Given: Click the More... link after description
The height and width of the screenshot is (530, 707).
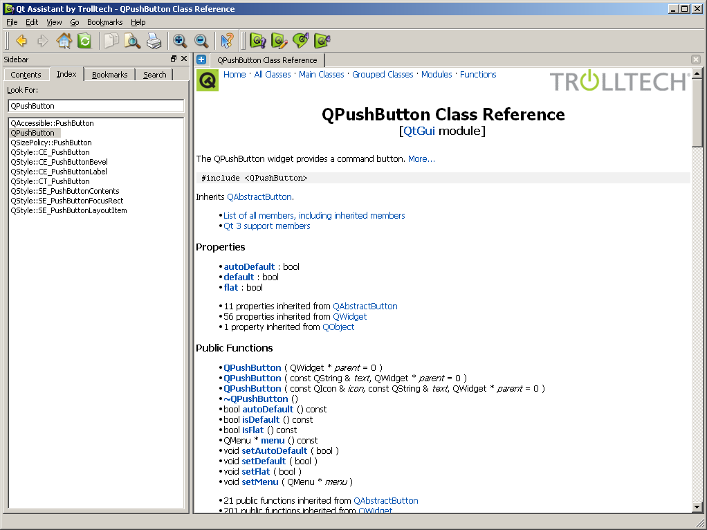Looking at the screenshot, I should click(421, 158).
